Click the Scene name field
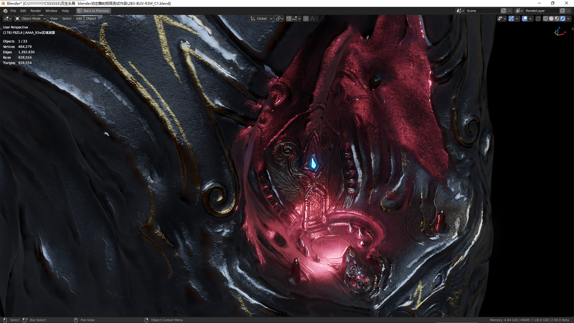The height and width of the screenshot is (323, 574). 483,11
